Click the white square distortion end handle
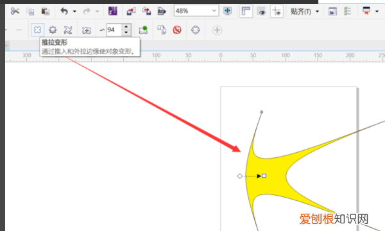The height and width of the screenshot is (231, 385). (x=264, y=176)
